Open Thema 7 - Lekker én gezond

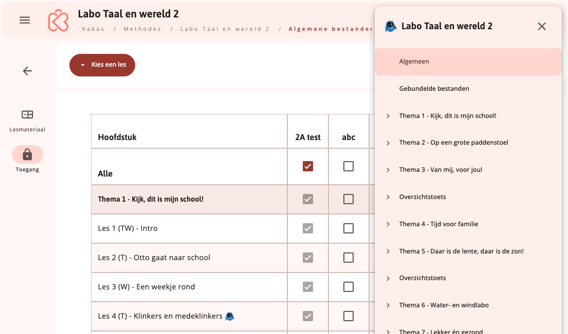point(441,331)
